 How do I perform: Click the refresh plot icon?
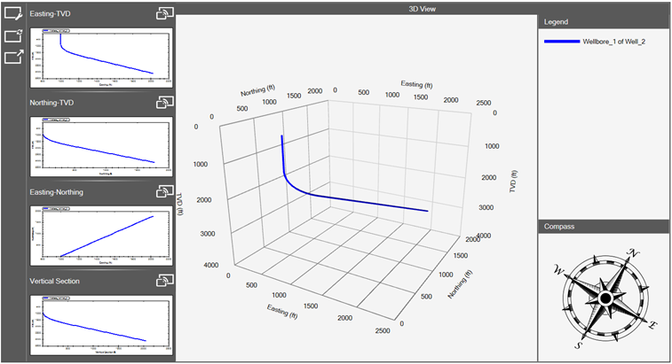coord(14,35)
